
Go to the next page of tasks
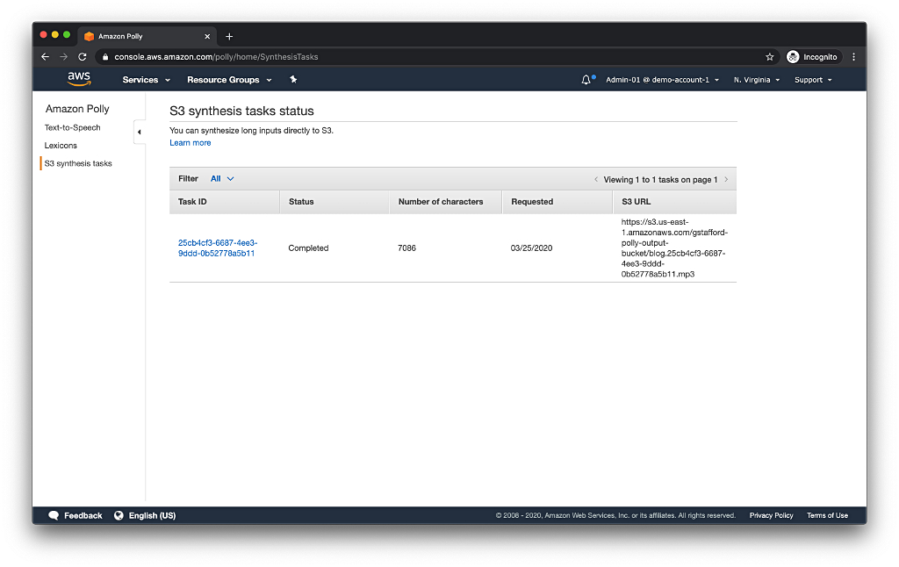click(726, 179)
